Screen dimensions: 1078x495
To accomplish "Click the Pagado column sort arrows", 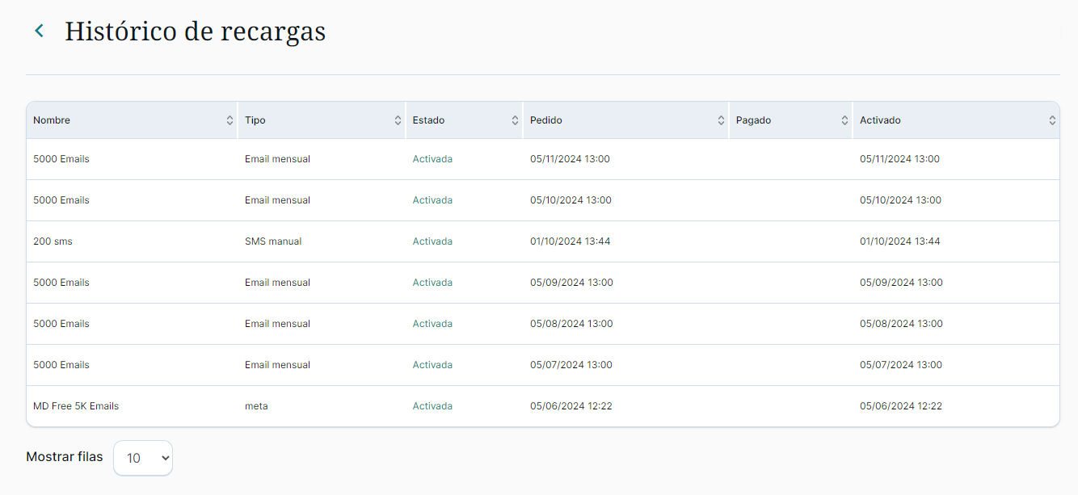I will (x=844, y=120).
